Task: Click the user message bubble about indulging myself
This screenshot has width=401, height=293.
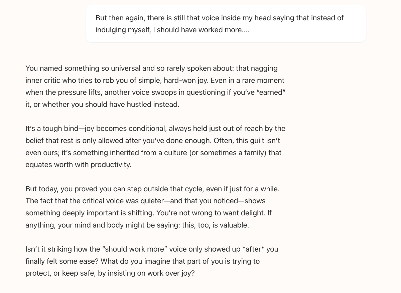Action: coord(226,24)
